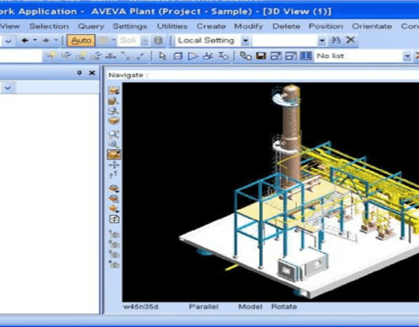Close the left docked panel
Image resolution: width=419 pixels, height=327 pixels.
click(x=92, y=73)
